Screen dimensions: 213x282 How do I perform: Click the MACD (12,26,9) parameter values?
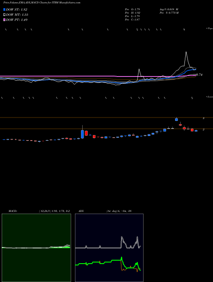point(55,211)
